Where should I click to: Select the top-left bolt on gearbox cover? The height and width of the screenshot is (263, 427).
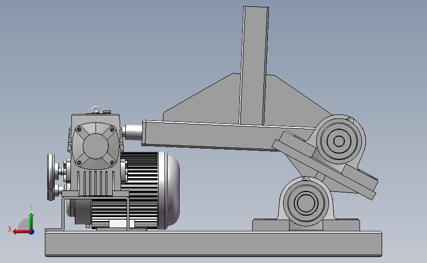(79, 129)
